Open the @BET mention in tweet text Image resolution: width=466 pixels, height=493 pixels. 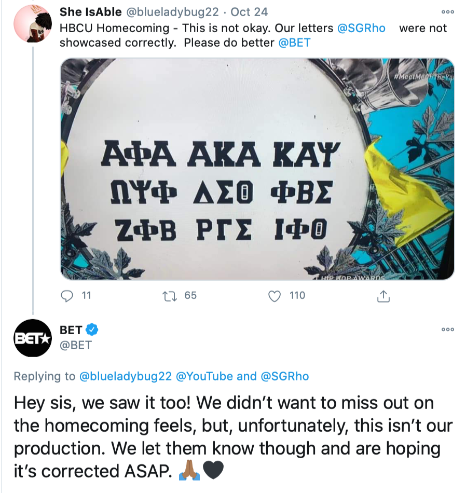(x=294, y=43)
